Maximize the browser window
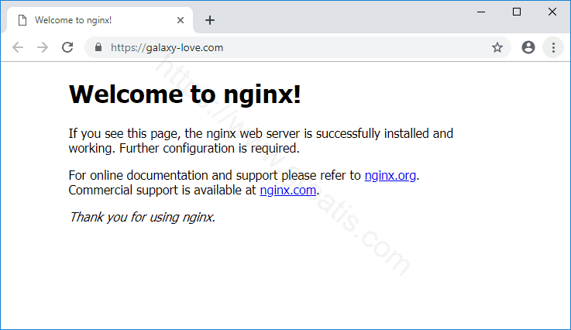 (517, 12)
